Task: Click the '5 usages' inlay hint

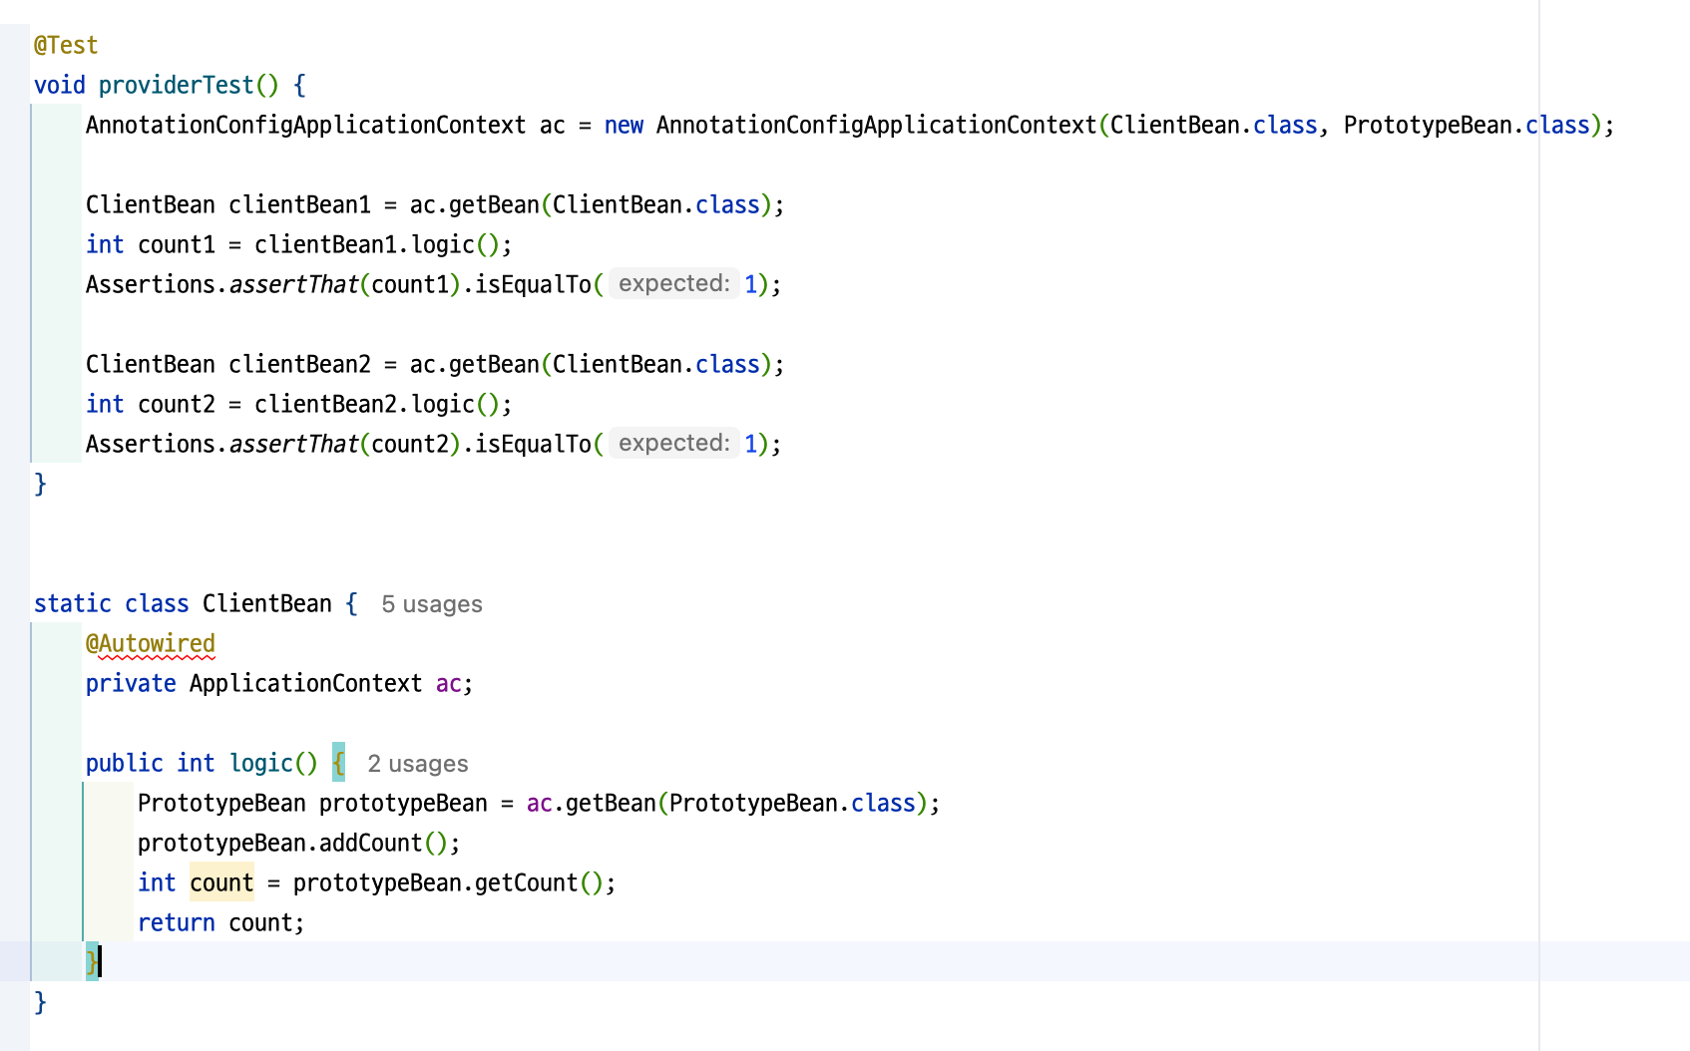Action: (x=432, y=604)
